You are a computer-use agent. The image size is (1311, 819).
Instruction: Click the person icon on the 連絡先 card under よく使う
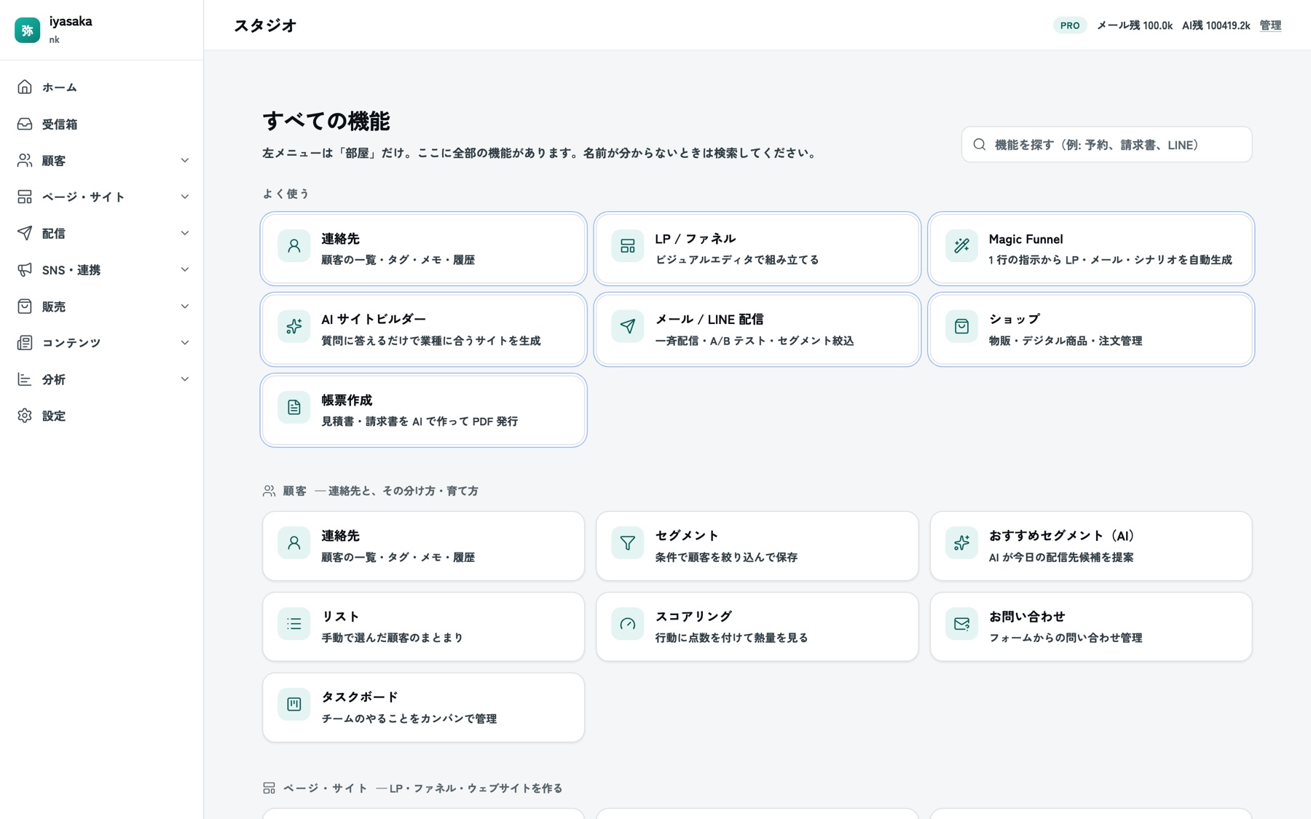294,246
